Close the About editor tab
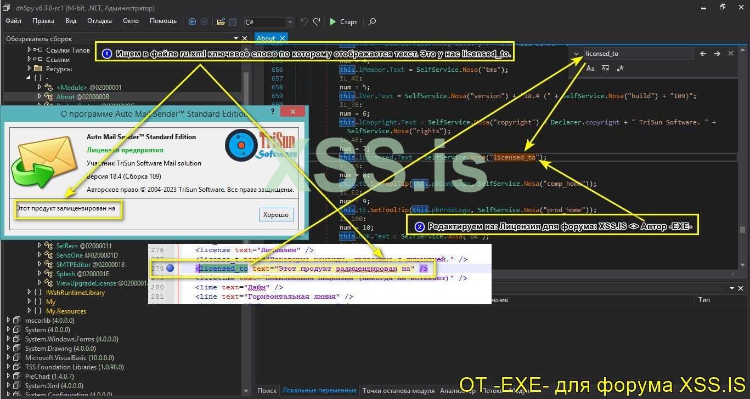750x399 pixels. (283, 38)
